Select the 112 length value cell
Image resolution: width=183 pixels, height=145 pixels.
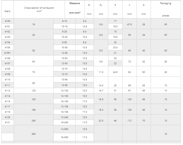click(129, 121)
